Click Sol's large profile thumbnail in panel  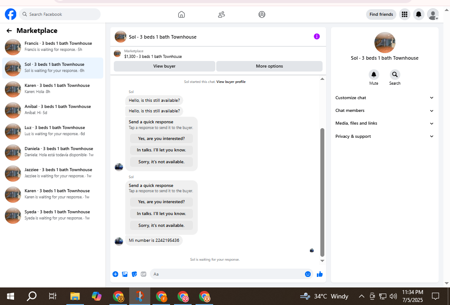coord(385,43)
